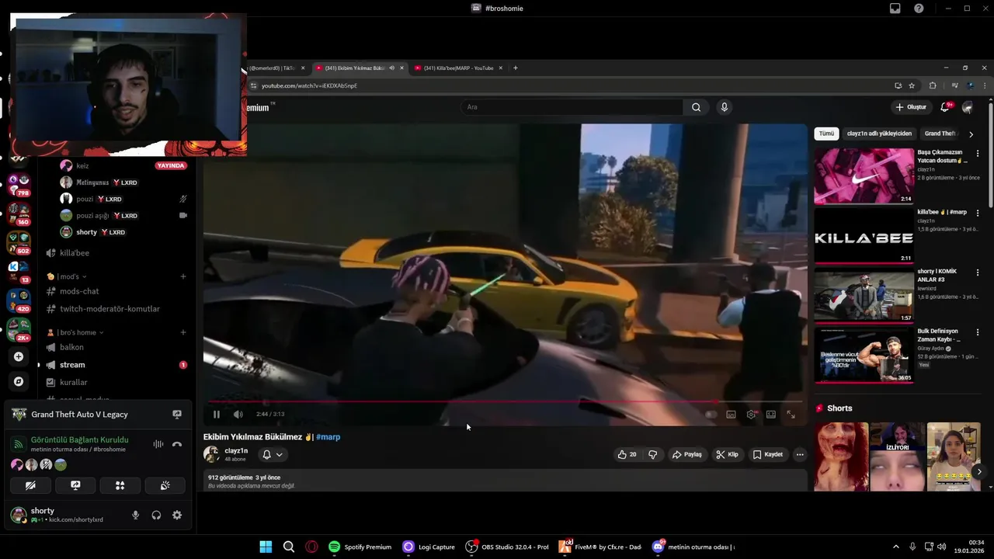Viewport: 994px width, 559px height.
Task: Click the Kaydet save button
Action: pos(768,454)
